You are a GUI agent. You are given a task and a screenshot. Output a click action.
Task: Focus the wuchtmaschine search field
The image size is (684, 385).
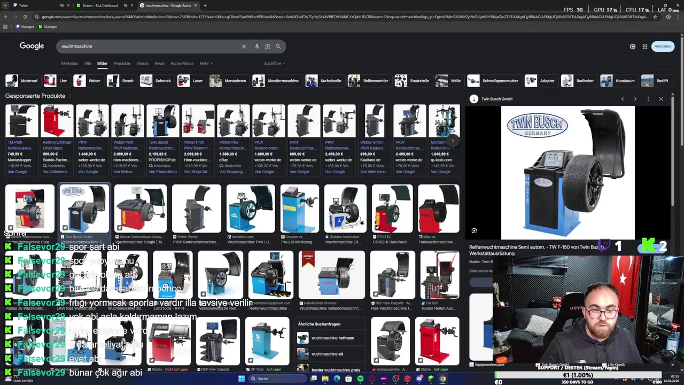(150, 47)
